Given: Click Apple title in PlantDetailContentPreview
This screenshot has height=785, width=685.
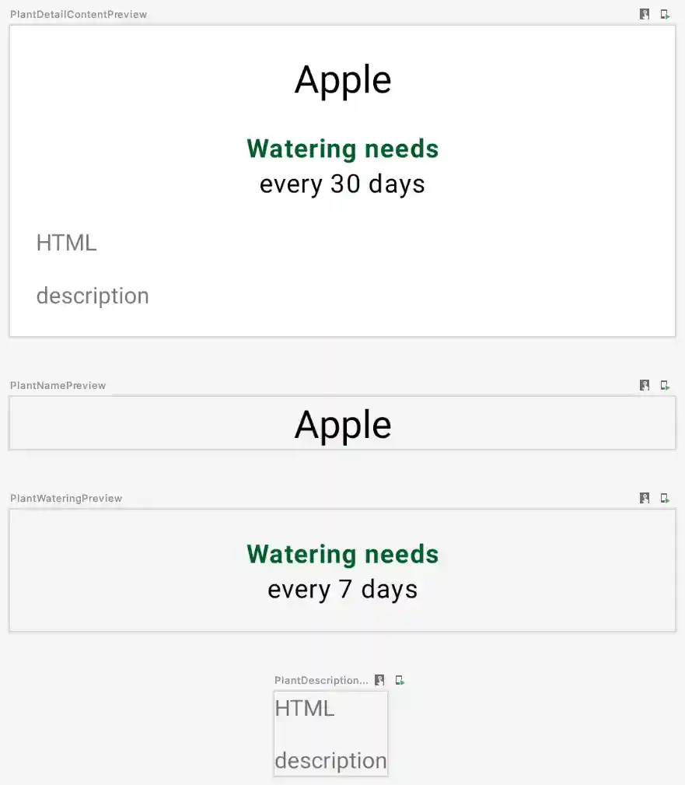Looking at the screenshot, I should 343,79.
